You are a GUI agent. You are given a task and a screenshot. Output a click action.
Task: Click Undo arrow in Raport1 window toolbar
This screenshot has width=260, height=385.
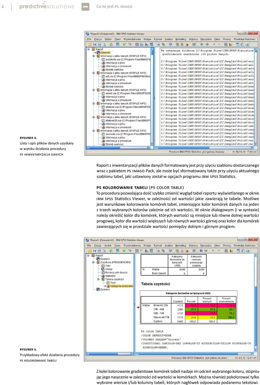124,251
